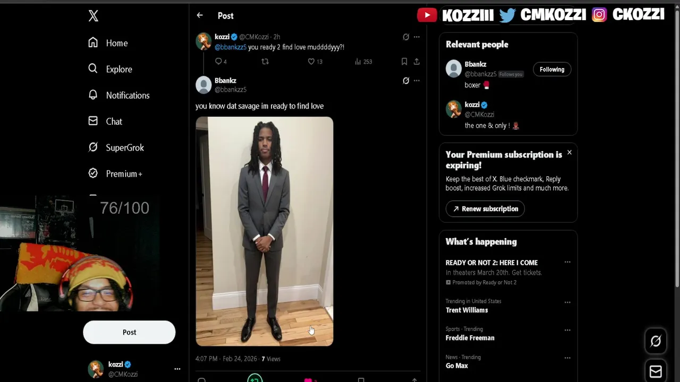Click Renew subscription button
The image size is (680, 382).
(x=485, y=209)
